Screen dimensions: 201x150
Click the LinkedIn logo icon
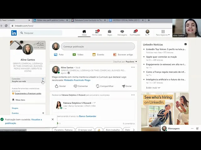[x=14, y=33]
